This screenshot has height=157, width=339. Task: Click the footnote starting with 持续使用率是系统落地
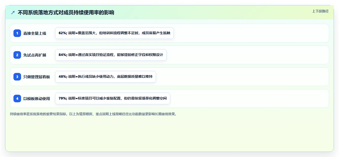click(93, 114)
